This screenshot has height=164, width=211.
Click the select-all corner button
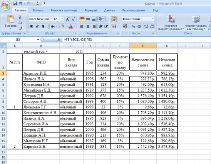[3, 46]
